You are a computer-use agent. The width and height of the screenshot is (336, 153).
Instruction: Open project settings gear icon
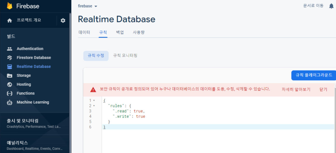point(63,20)
